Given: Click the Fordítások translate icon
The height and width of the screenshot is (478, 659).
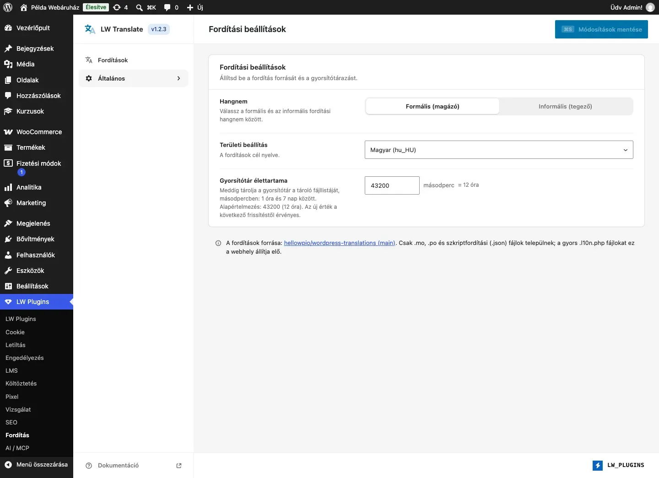Looking at the screenshot, I should click(89, 60).
